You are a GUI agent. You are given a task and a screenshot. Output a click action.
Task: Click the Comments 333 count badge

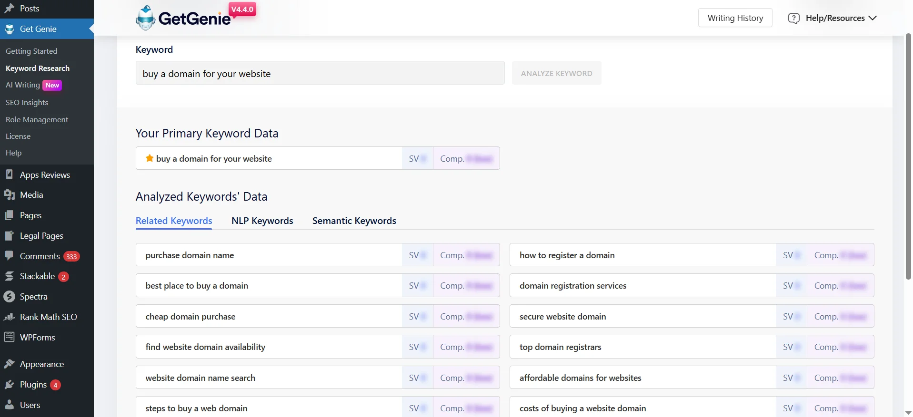[71, 256]
